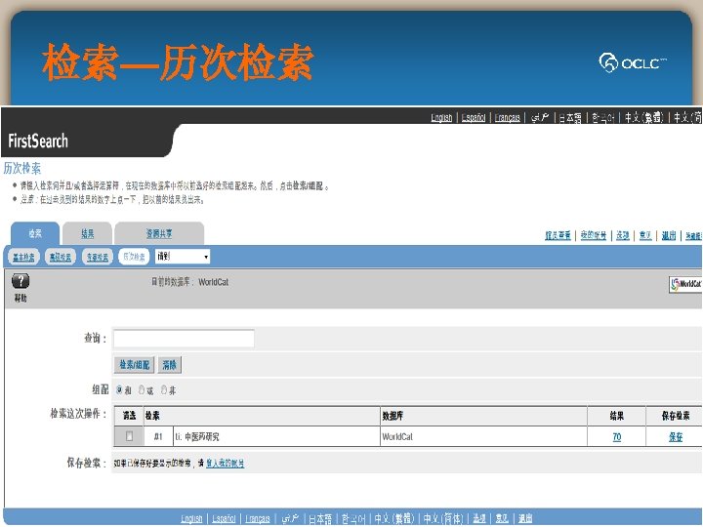Image resolution: width=703 pixels, height=527 pixels.
Task: Follow the account login link in 保存检索 row
Action: (x=226, y=464)
